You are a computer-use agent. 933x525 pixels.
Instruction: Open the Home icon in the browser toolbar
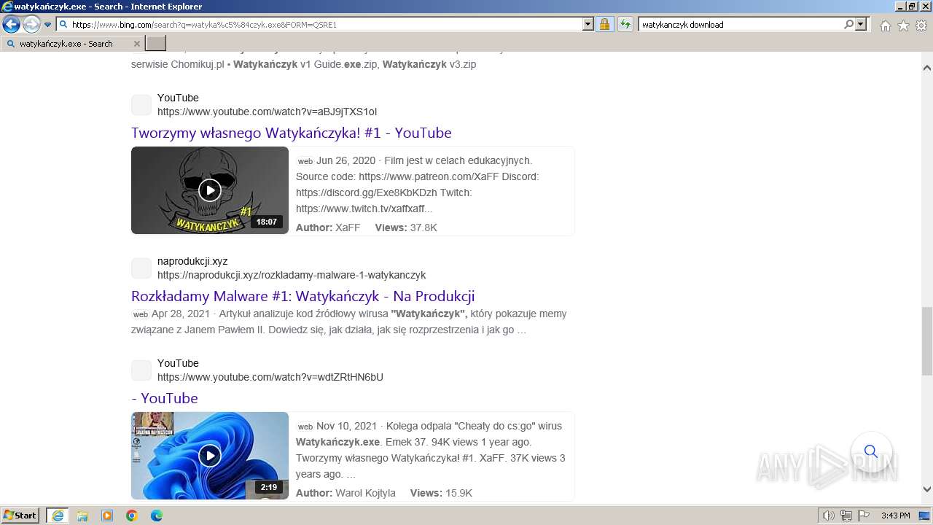(x=885, y=26)
